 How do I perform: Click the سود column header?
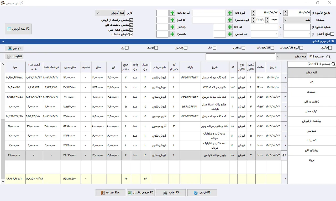click(x=15, y=67)
